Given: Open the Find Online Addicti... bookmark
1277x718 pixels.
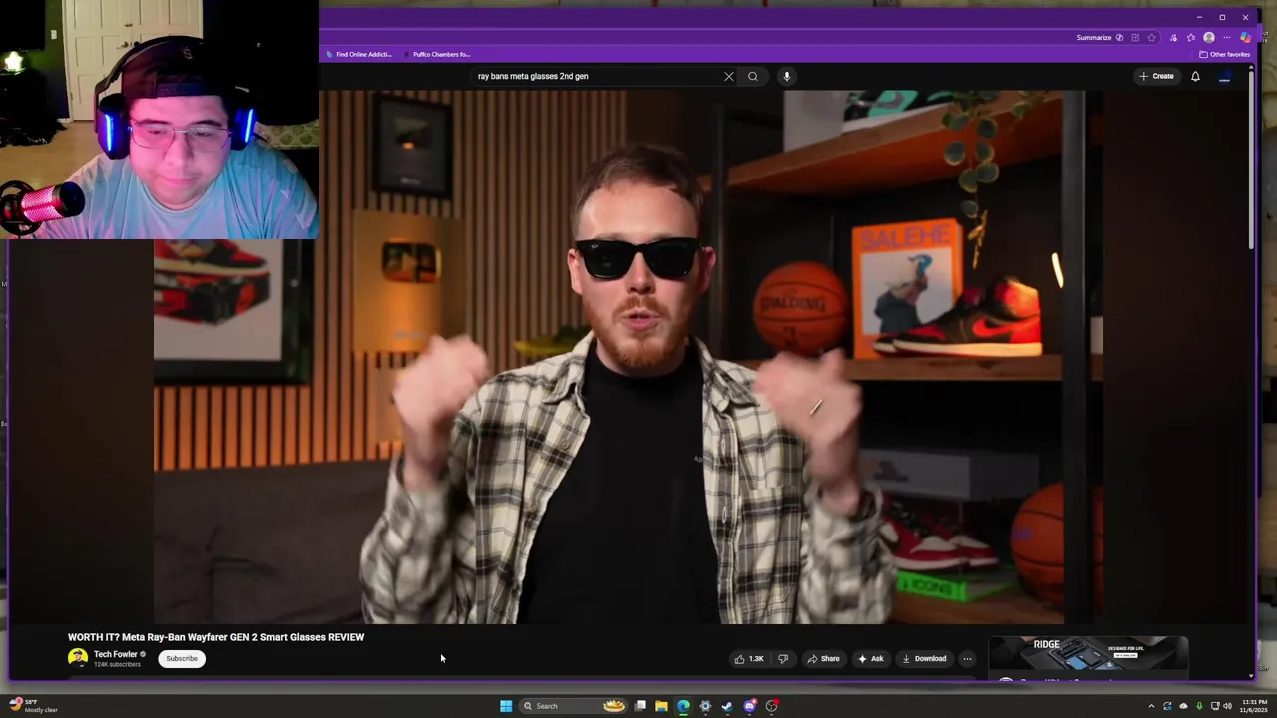Looking at the screenshot, I should (359, 54).
